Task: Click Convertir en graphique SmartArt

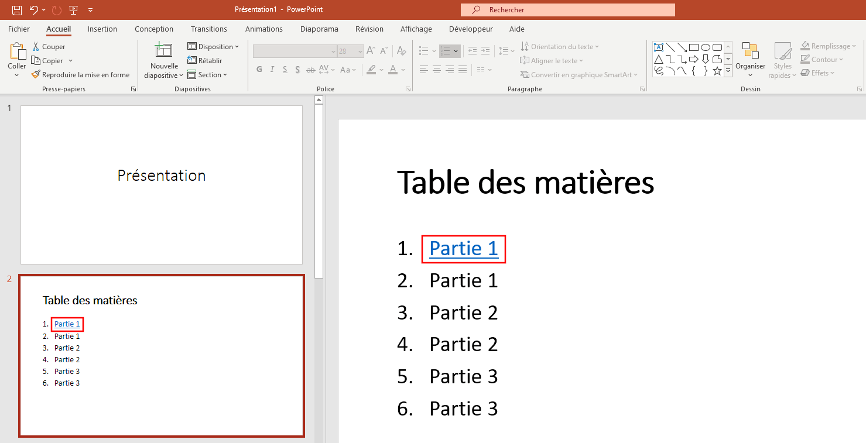Action: (580, 75)
